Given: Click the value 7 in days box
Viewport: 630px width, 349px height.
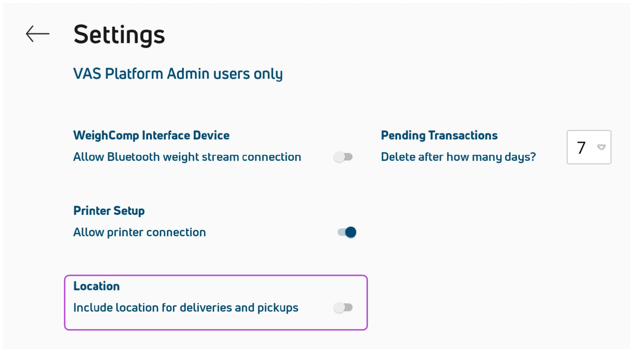Looking at the screenshot, I should point(582,147).
